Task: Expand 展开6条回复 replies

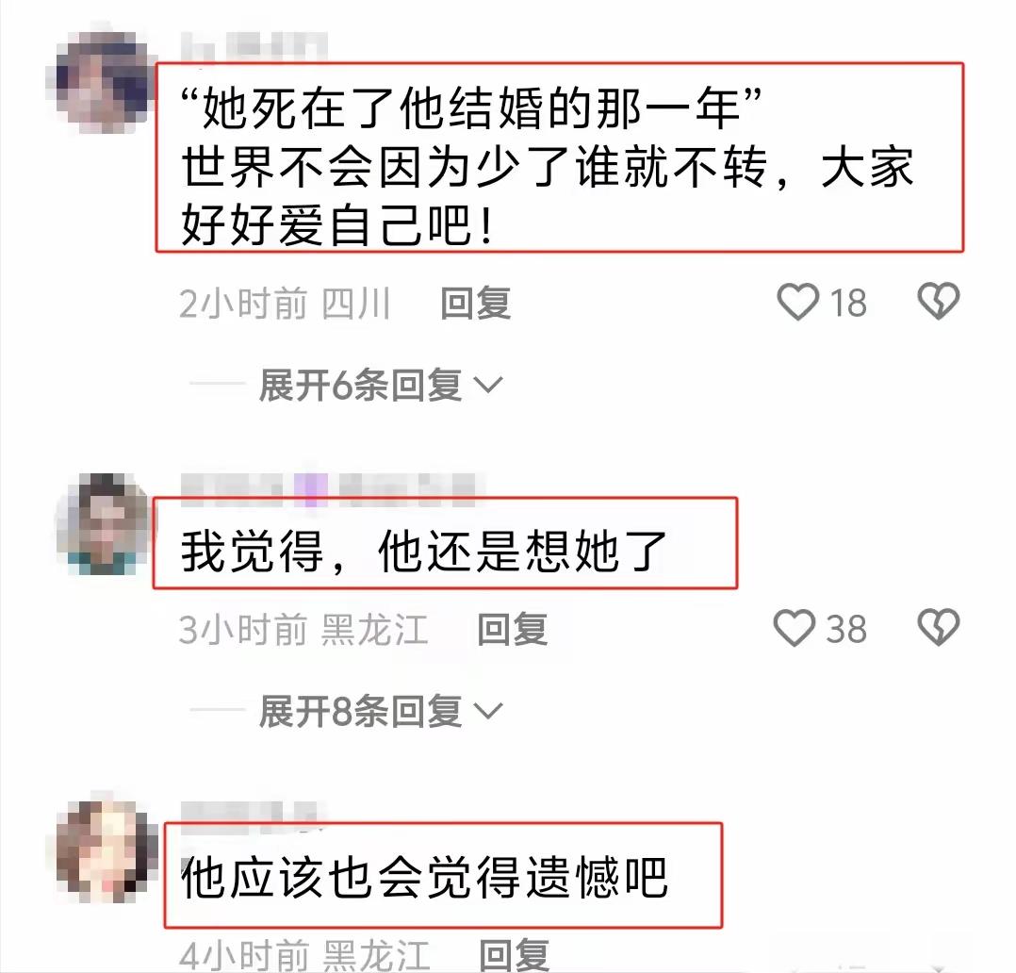Action: pyautogui.click(x=360, y=386)
